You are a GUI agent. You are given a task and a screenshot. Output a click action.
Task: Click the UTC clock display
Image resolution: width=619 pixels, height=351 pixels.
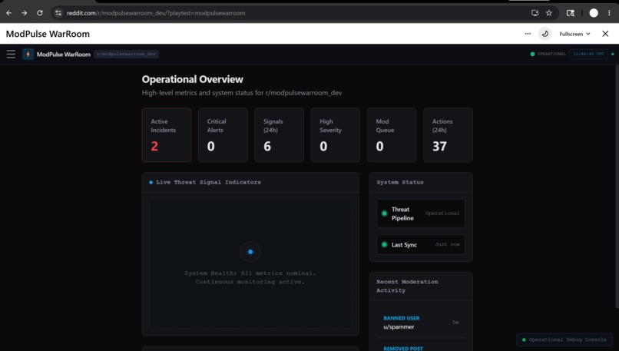click(x=588, y=54)
